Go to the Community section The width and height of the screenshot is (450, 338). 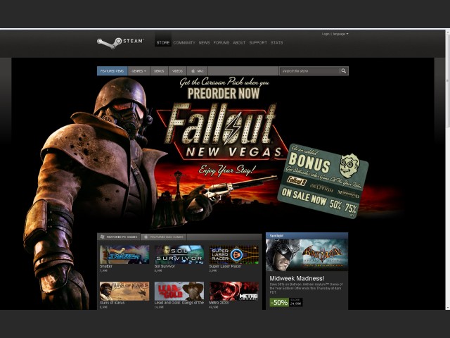pyautogui.click(x=184, y=42)
